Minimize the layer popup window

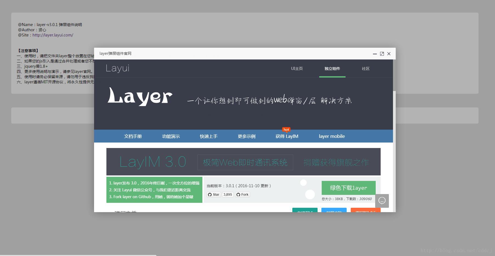pos(375,54)
